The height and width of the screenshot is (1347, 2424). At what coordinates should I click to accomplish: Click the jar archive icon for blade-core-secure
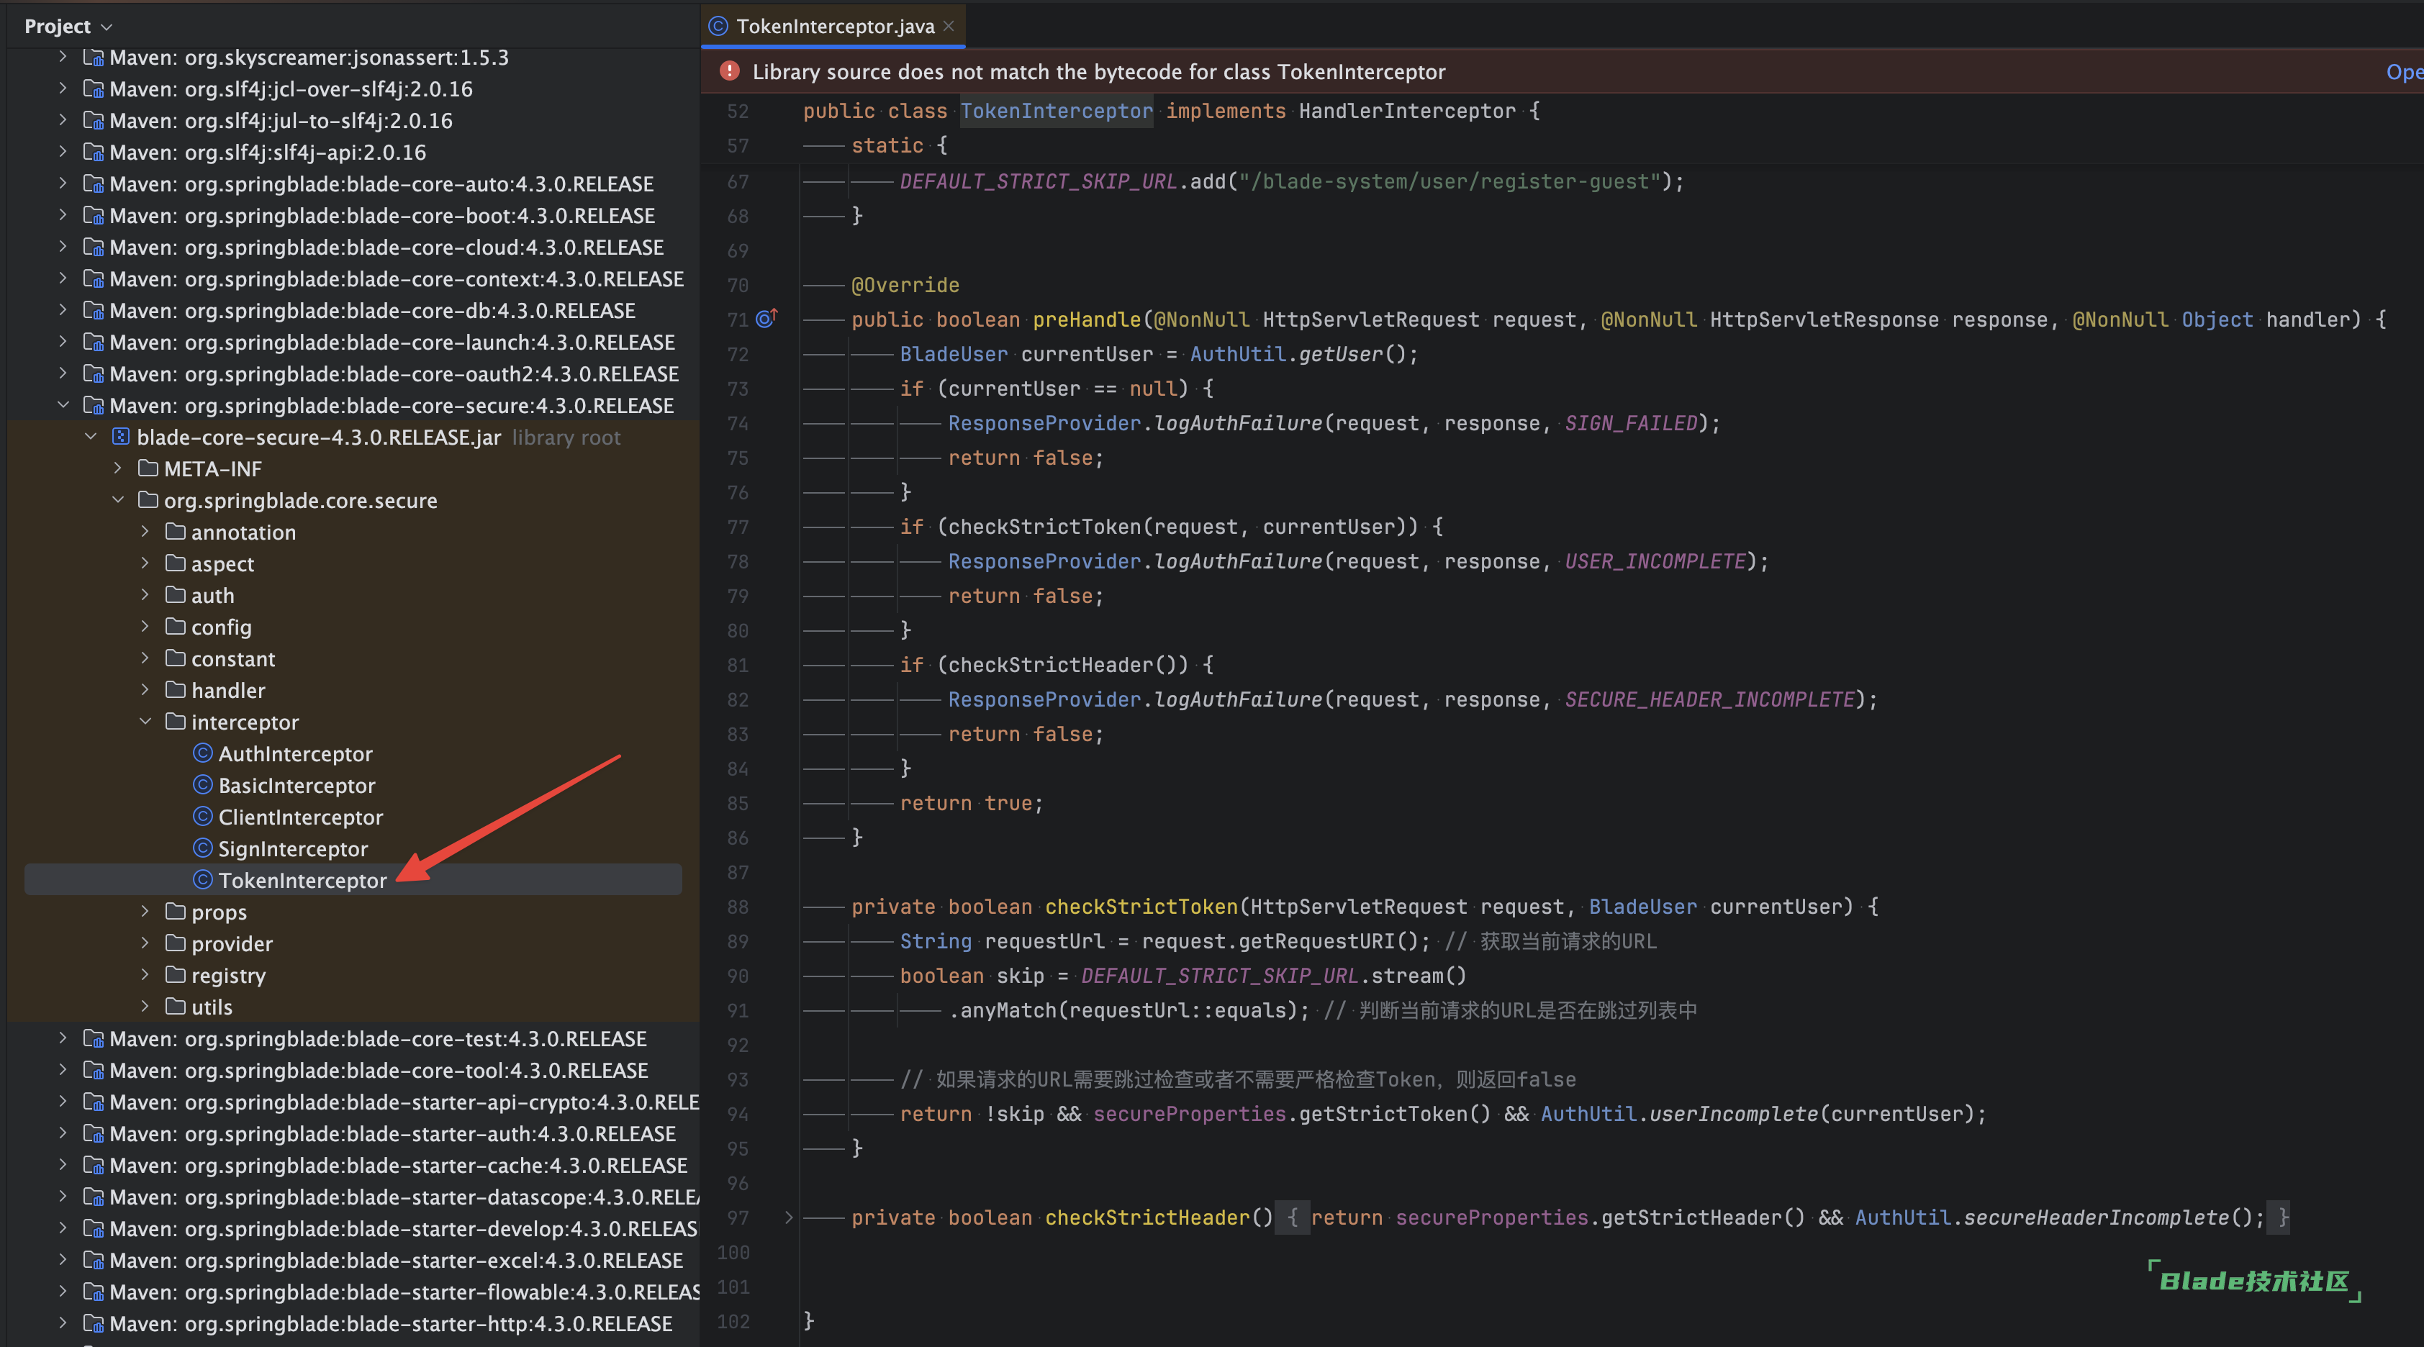coord(120,437)
